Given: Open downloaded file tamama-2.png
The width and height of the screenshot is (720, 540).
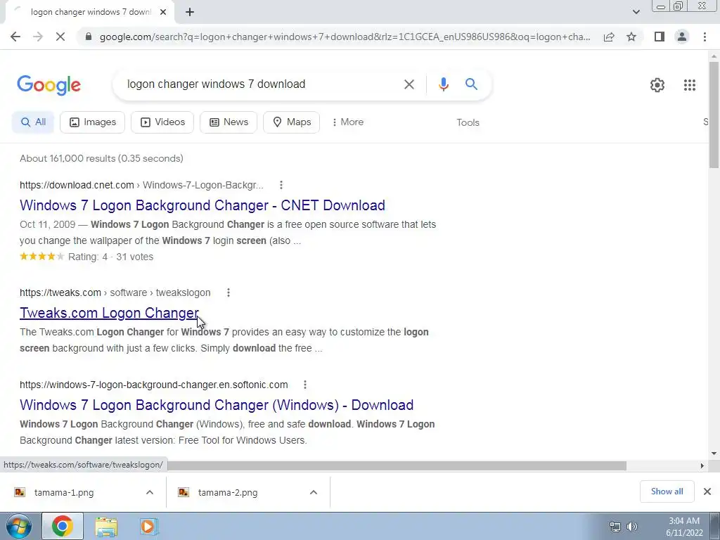Looking at the screenshot, I should click(228, 492).
